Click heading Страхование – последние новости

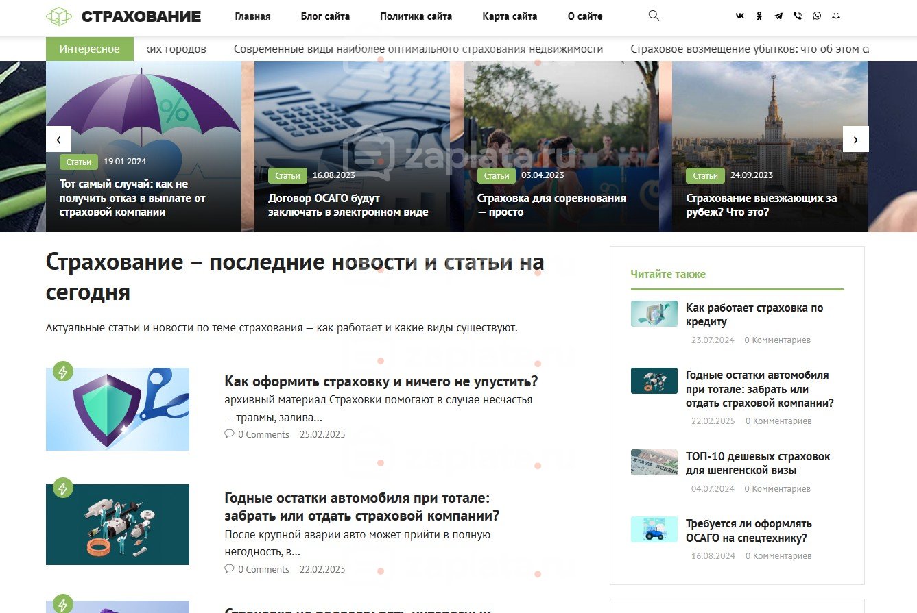295,277
